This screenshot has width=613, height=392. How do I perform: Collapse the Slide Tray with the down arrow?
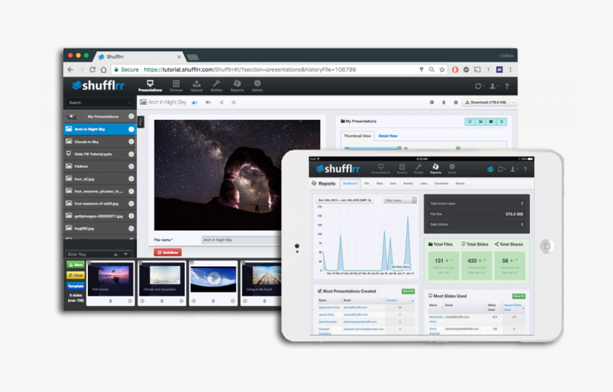125,254
